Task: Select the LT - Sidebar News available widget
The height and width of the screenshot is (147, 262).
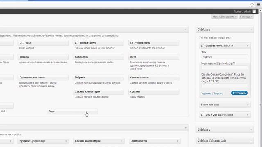Action: click(98, 43)
